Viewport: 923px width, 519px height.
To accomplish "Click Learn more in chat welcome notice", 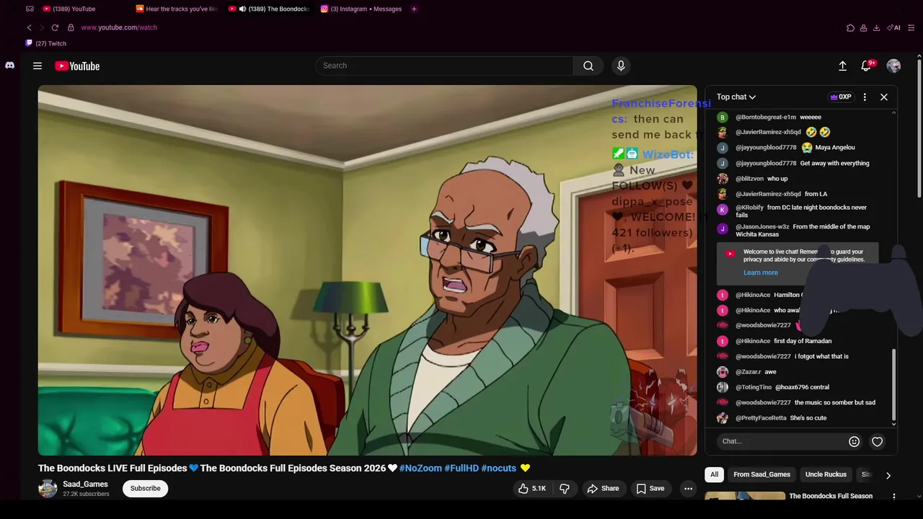I will pos(761,272).
